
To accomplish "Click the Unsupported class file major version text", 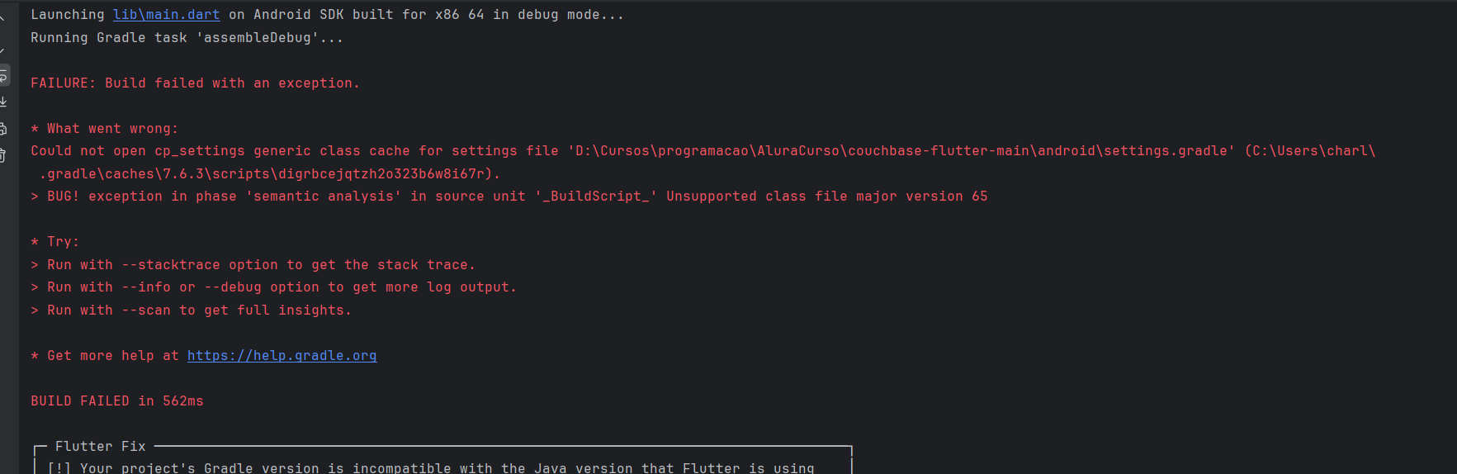I will (x=826, y=197).
